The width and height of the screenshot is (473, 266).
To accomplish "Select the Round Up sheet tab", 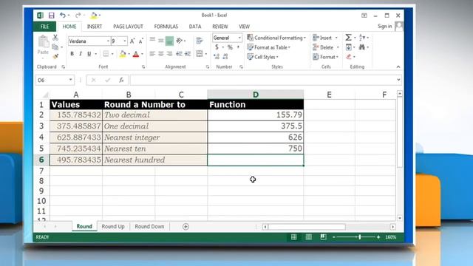I will point(113,227).
